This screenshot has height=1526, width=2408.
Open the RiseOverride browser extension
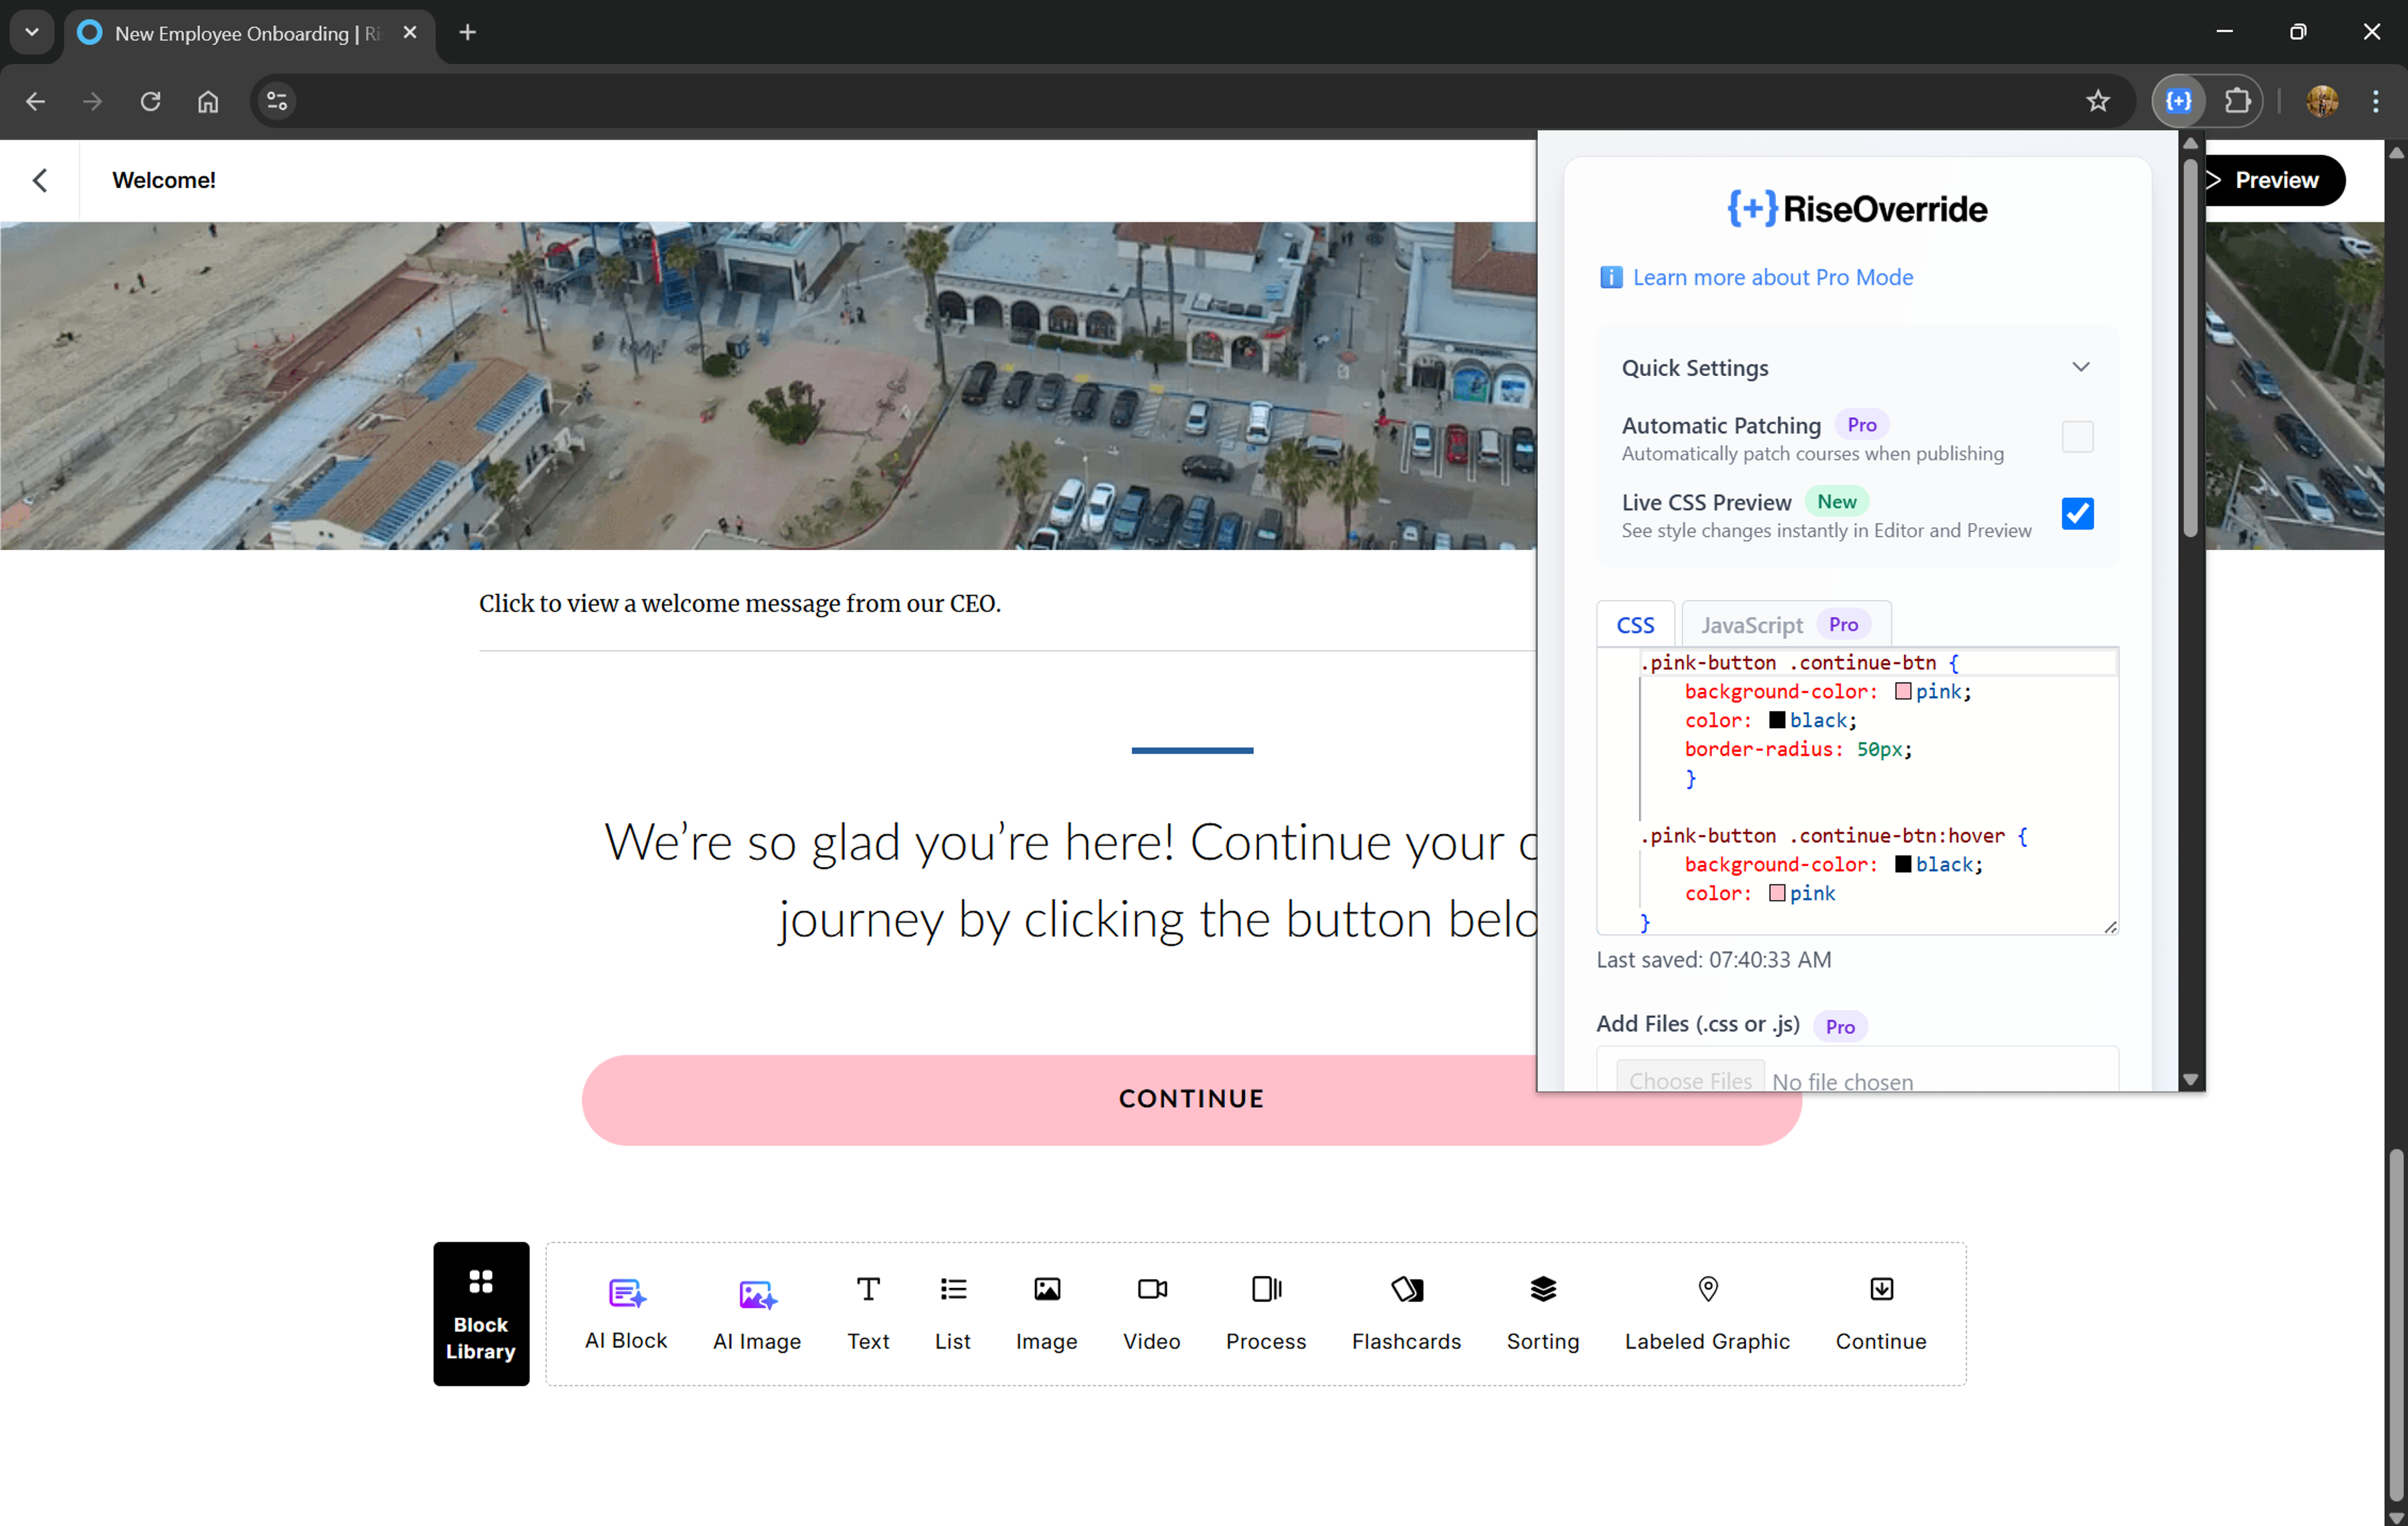[x=2178, y=101]
